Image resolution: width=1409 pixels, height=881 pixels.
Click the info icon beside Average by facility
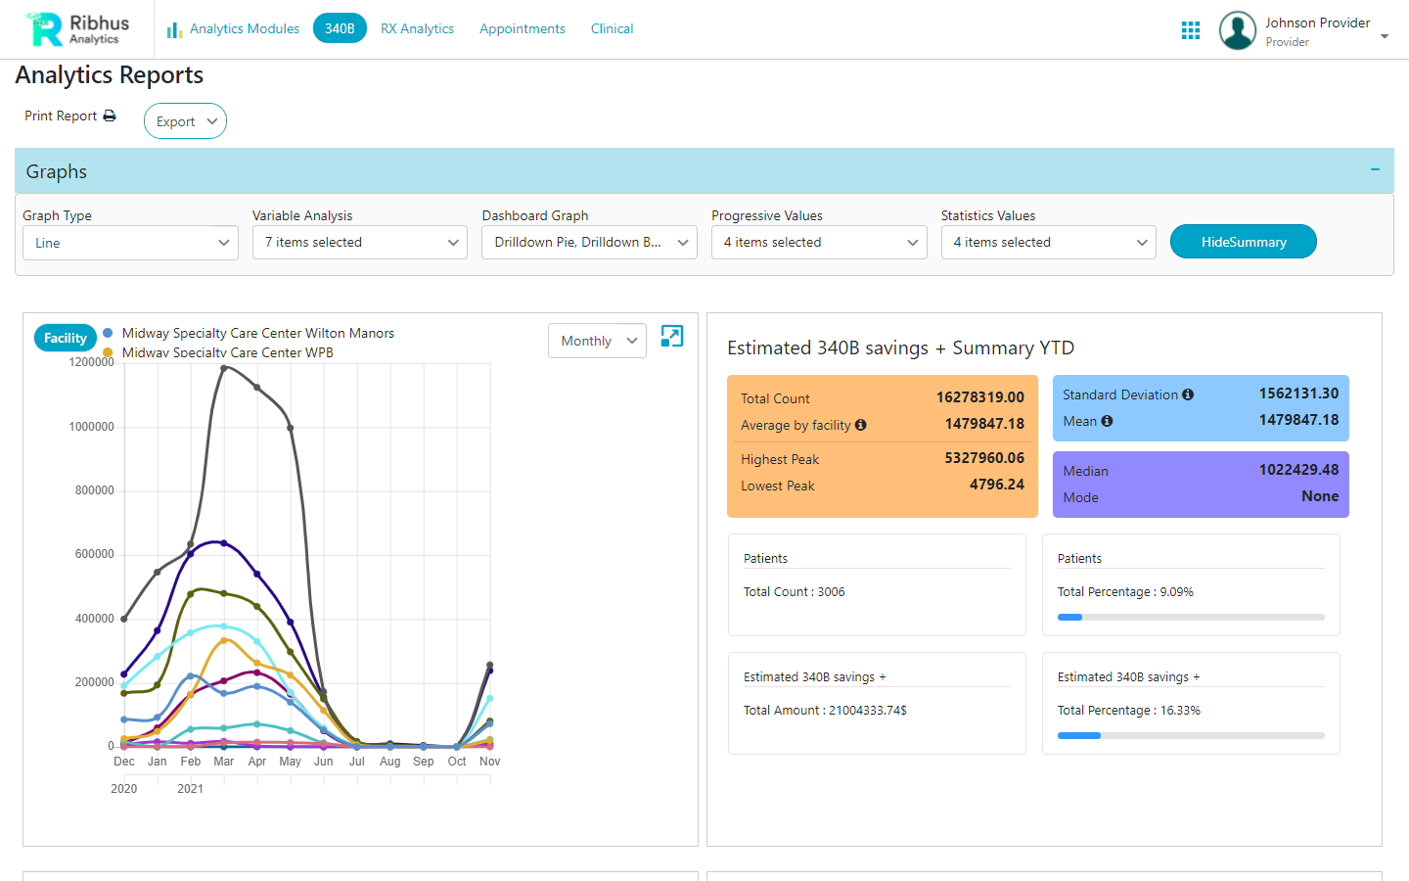tap(860, 425)
